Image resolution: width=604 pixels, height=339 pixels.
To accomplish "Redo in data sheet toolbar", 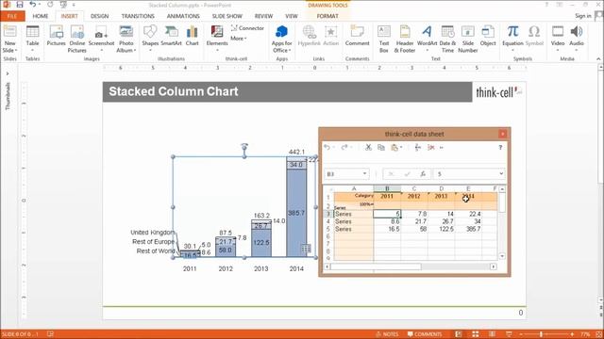I will click(x=344, y=148).
